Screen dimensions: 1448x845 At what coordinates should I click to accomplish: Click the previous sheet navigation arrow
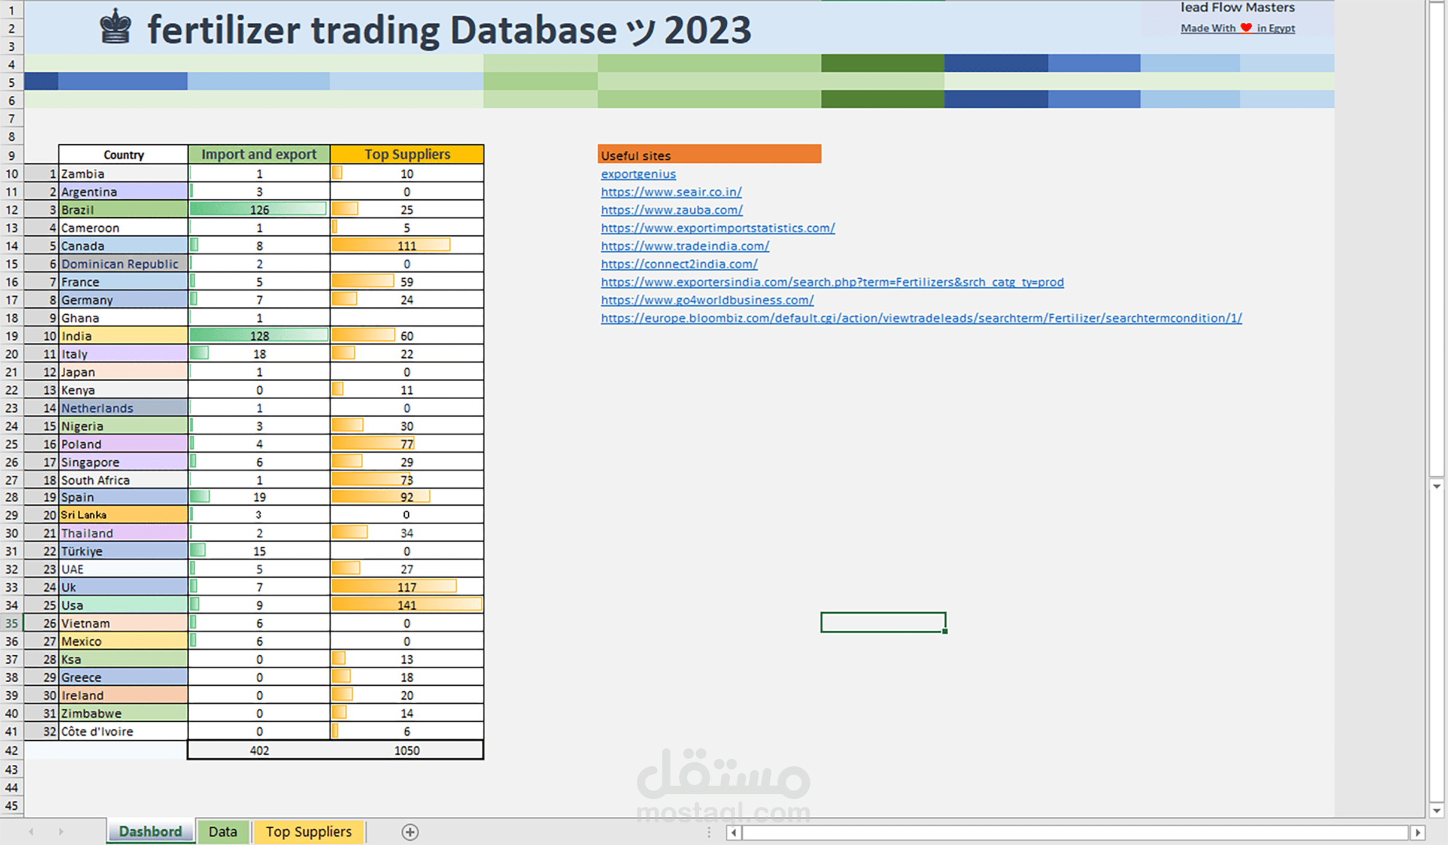click(31, 832)
